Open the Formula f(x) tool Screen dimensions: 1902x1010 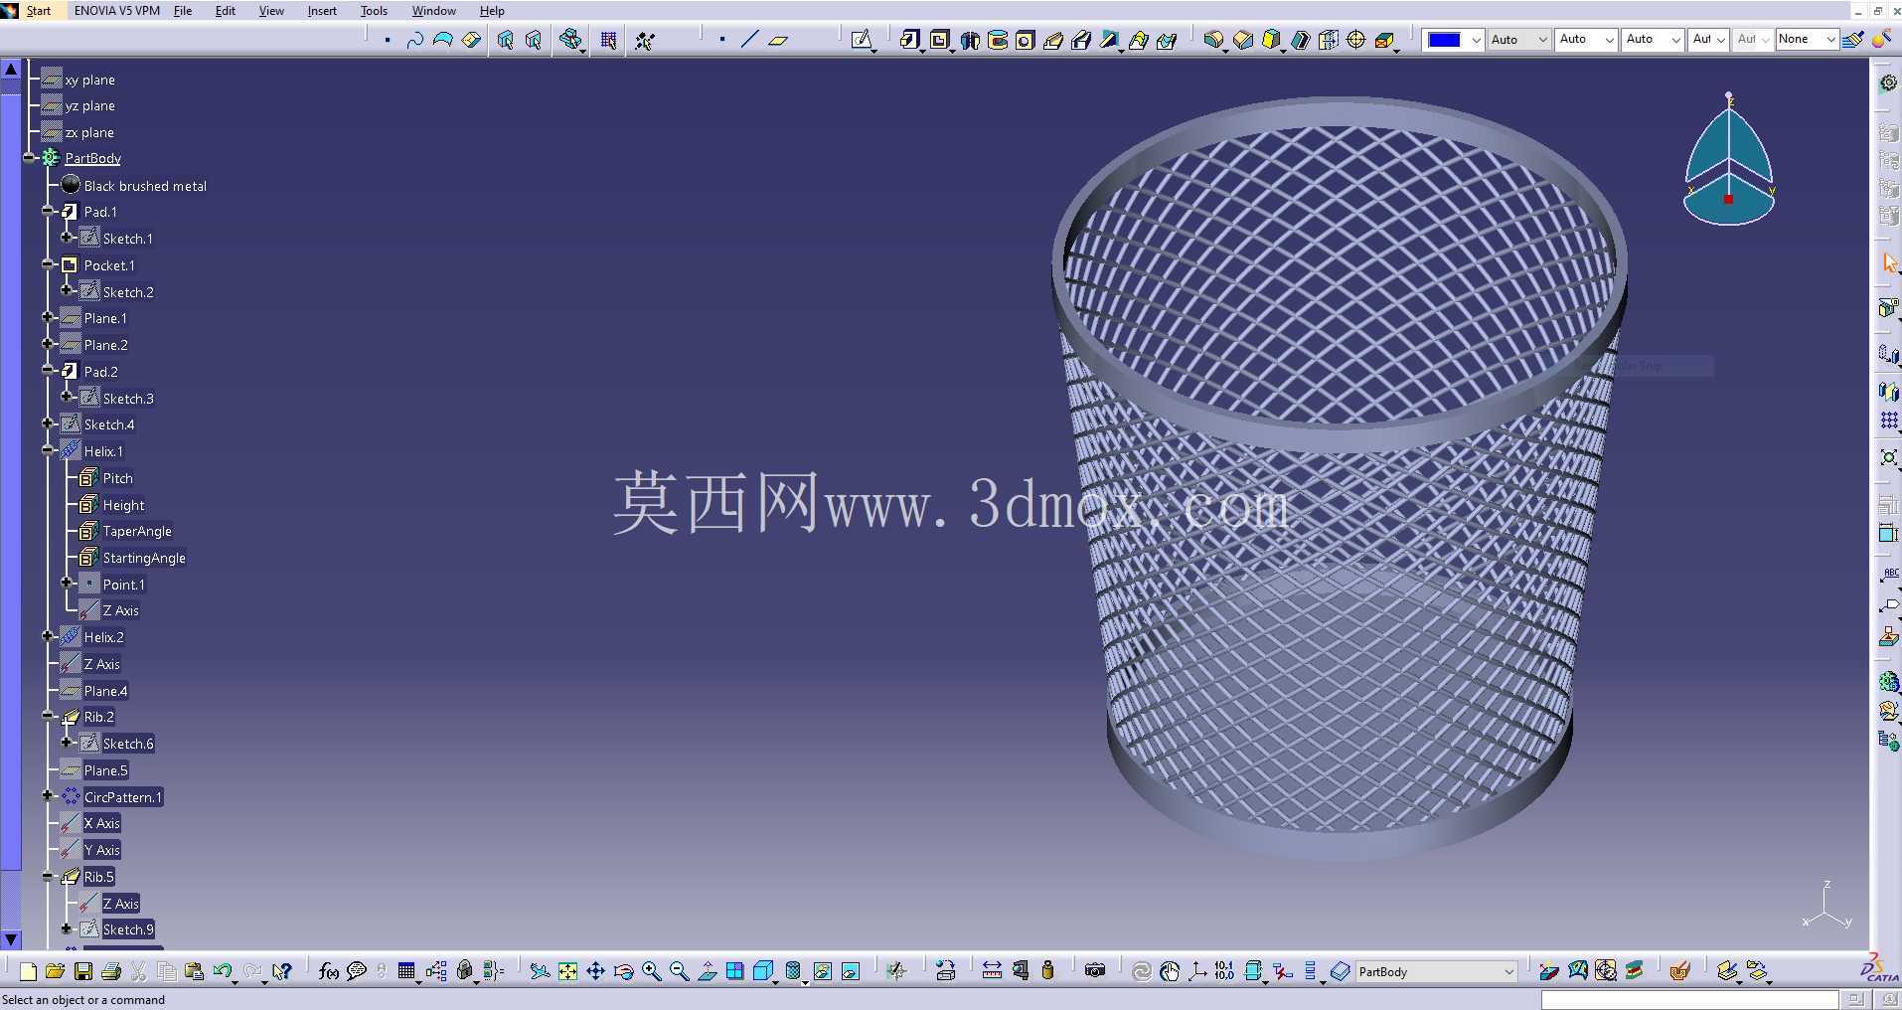pos(329,971)
